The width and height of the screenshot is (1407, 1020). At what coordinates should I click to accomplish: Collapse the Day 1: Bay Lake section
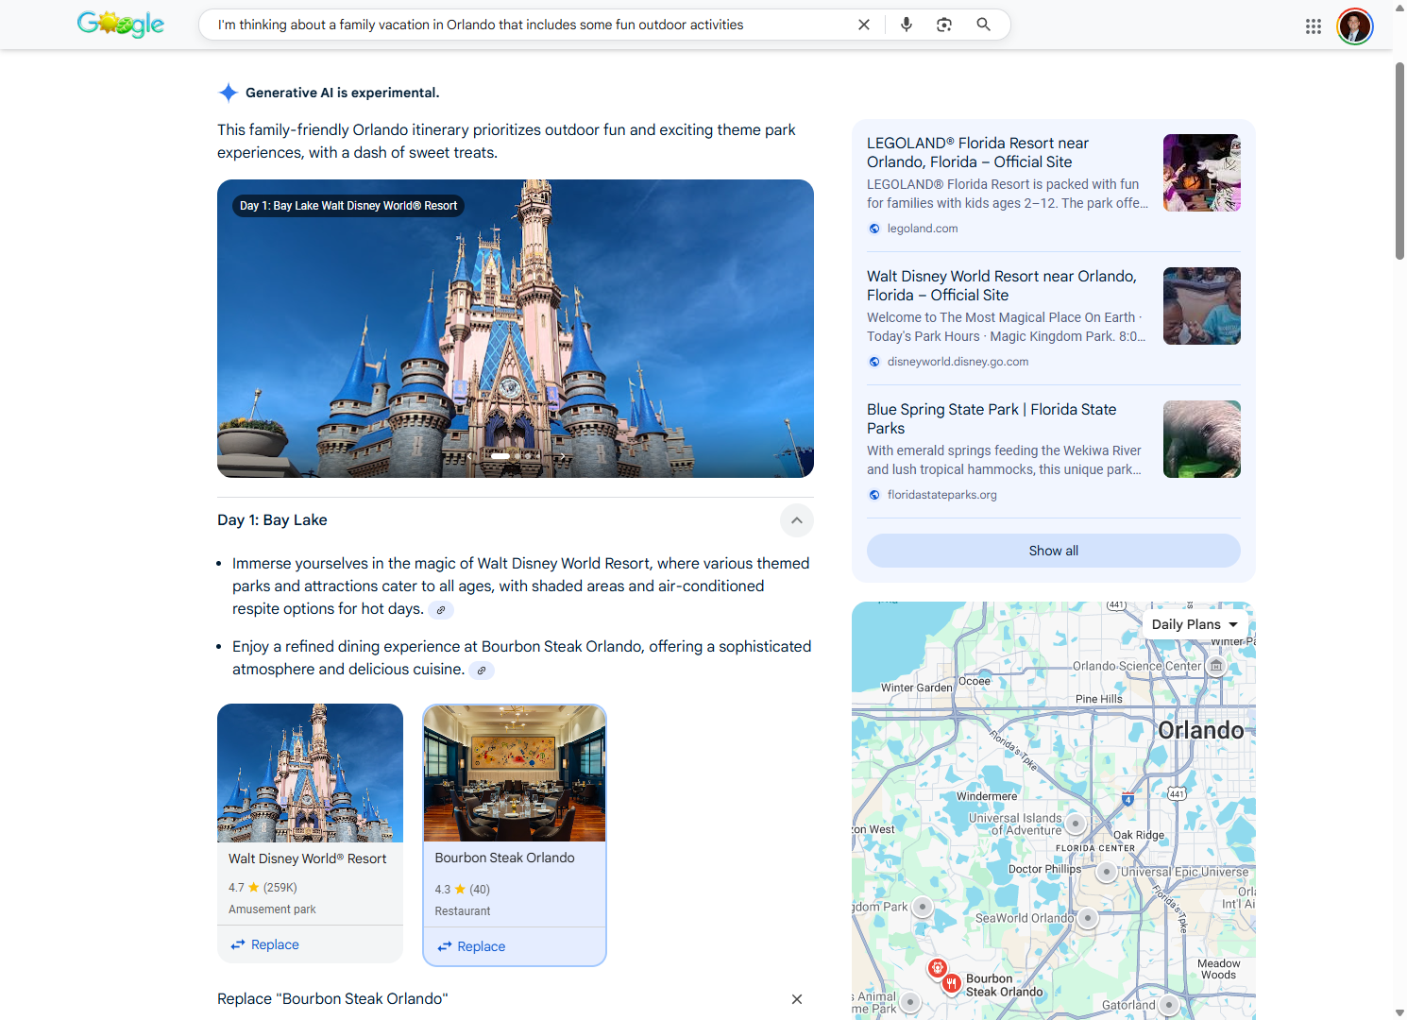tap(796, 520)
